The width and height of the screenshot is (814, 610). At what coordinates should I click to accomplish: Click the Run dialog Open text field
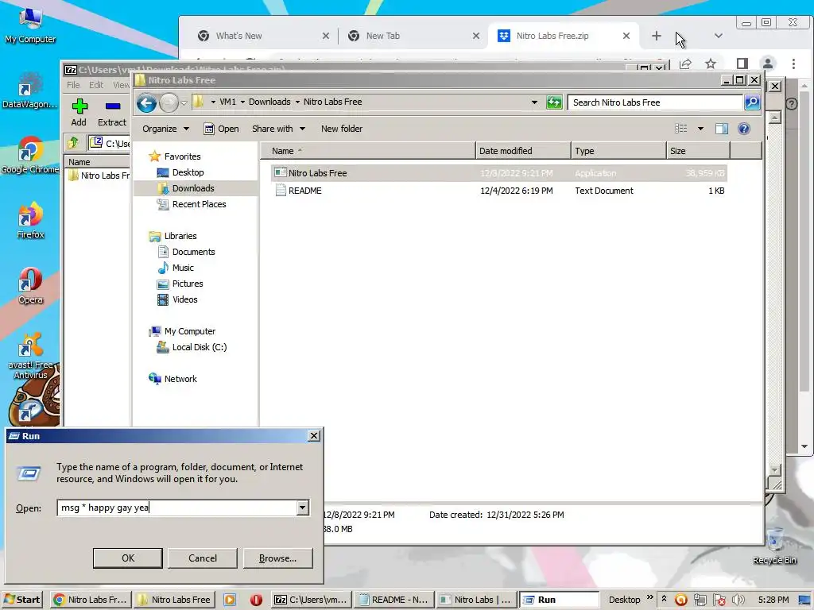176,508
